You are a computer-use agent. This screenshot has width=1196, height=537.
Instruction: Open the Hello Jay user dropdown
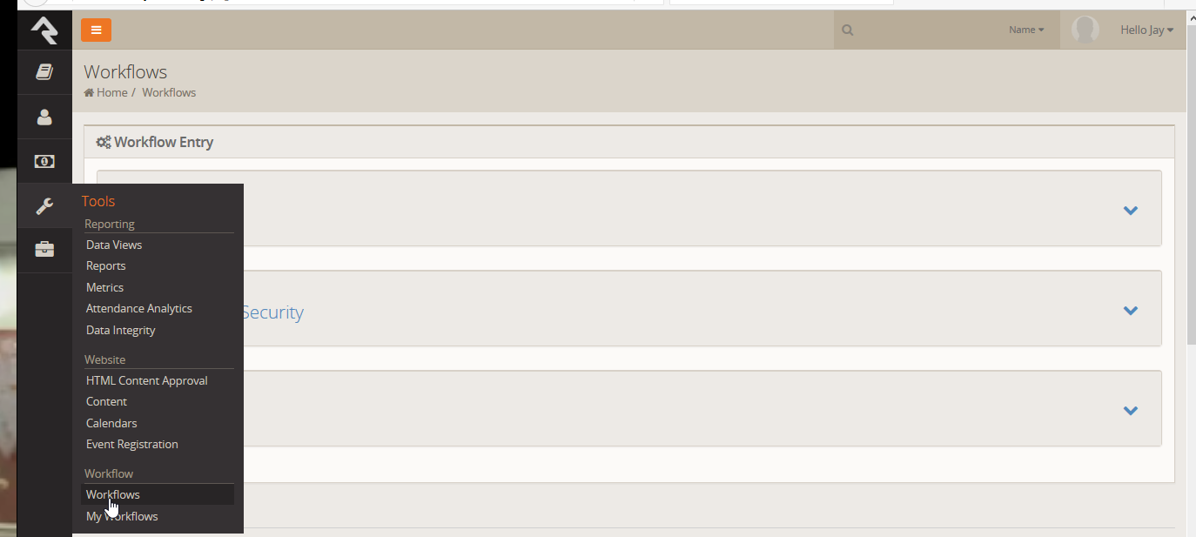tap(1146, 30)
